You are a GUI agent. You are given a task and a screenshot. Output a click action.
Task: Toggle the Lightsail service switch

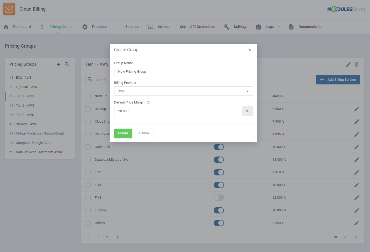pyautogui.click(x=219, y=210)
